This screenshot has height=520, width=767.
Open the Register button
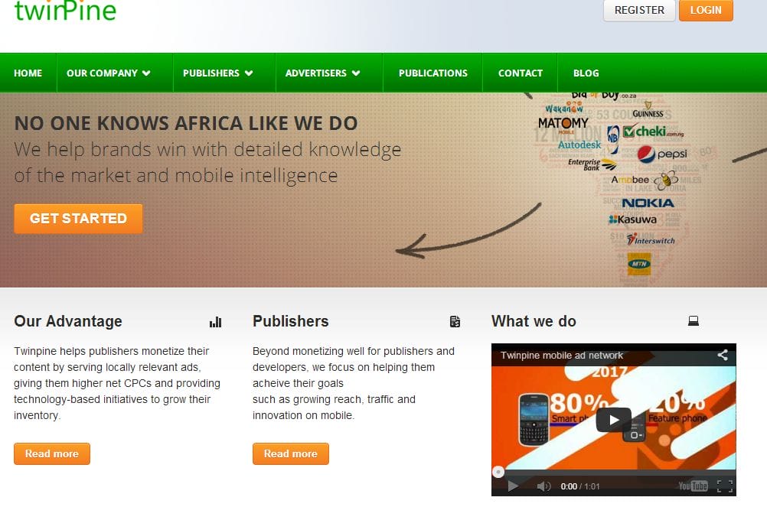[639, 10]
